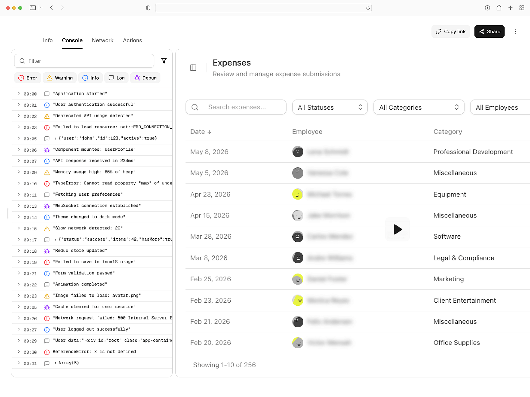530x397 pixels.
Task: Open the console log filter funnel
Action: [x=164, y=61]
